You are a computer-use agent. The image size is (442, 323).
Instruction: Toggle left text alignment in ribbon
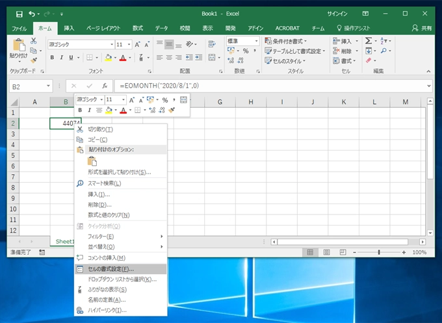point(159,57)
